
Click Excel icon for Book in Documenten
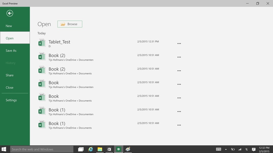[42, 83]
